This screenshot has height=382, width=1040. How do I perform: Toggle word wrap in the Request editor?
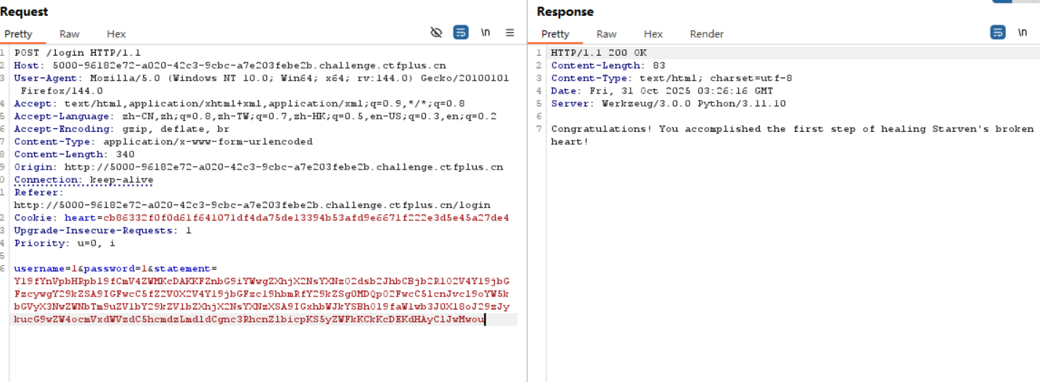[461, 33]
